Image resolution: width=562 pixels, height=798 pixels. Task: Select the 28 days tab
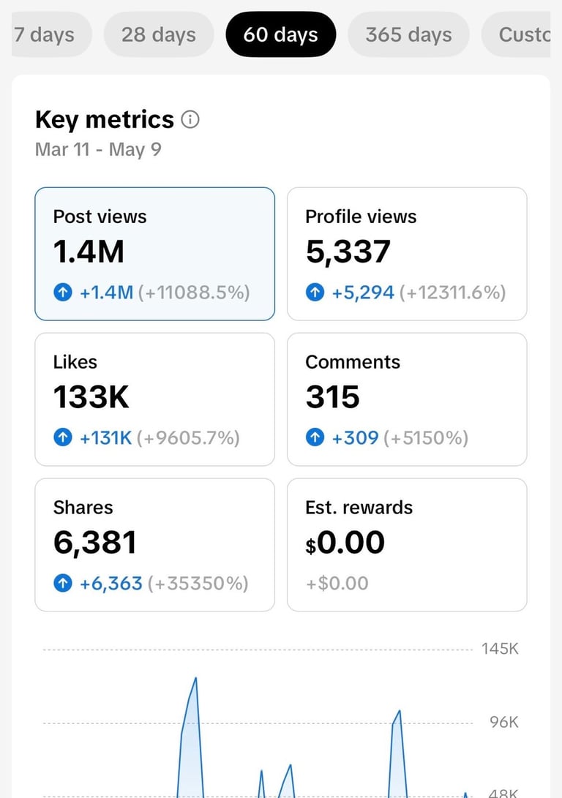pos(159,34)
